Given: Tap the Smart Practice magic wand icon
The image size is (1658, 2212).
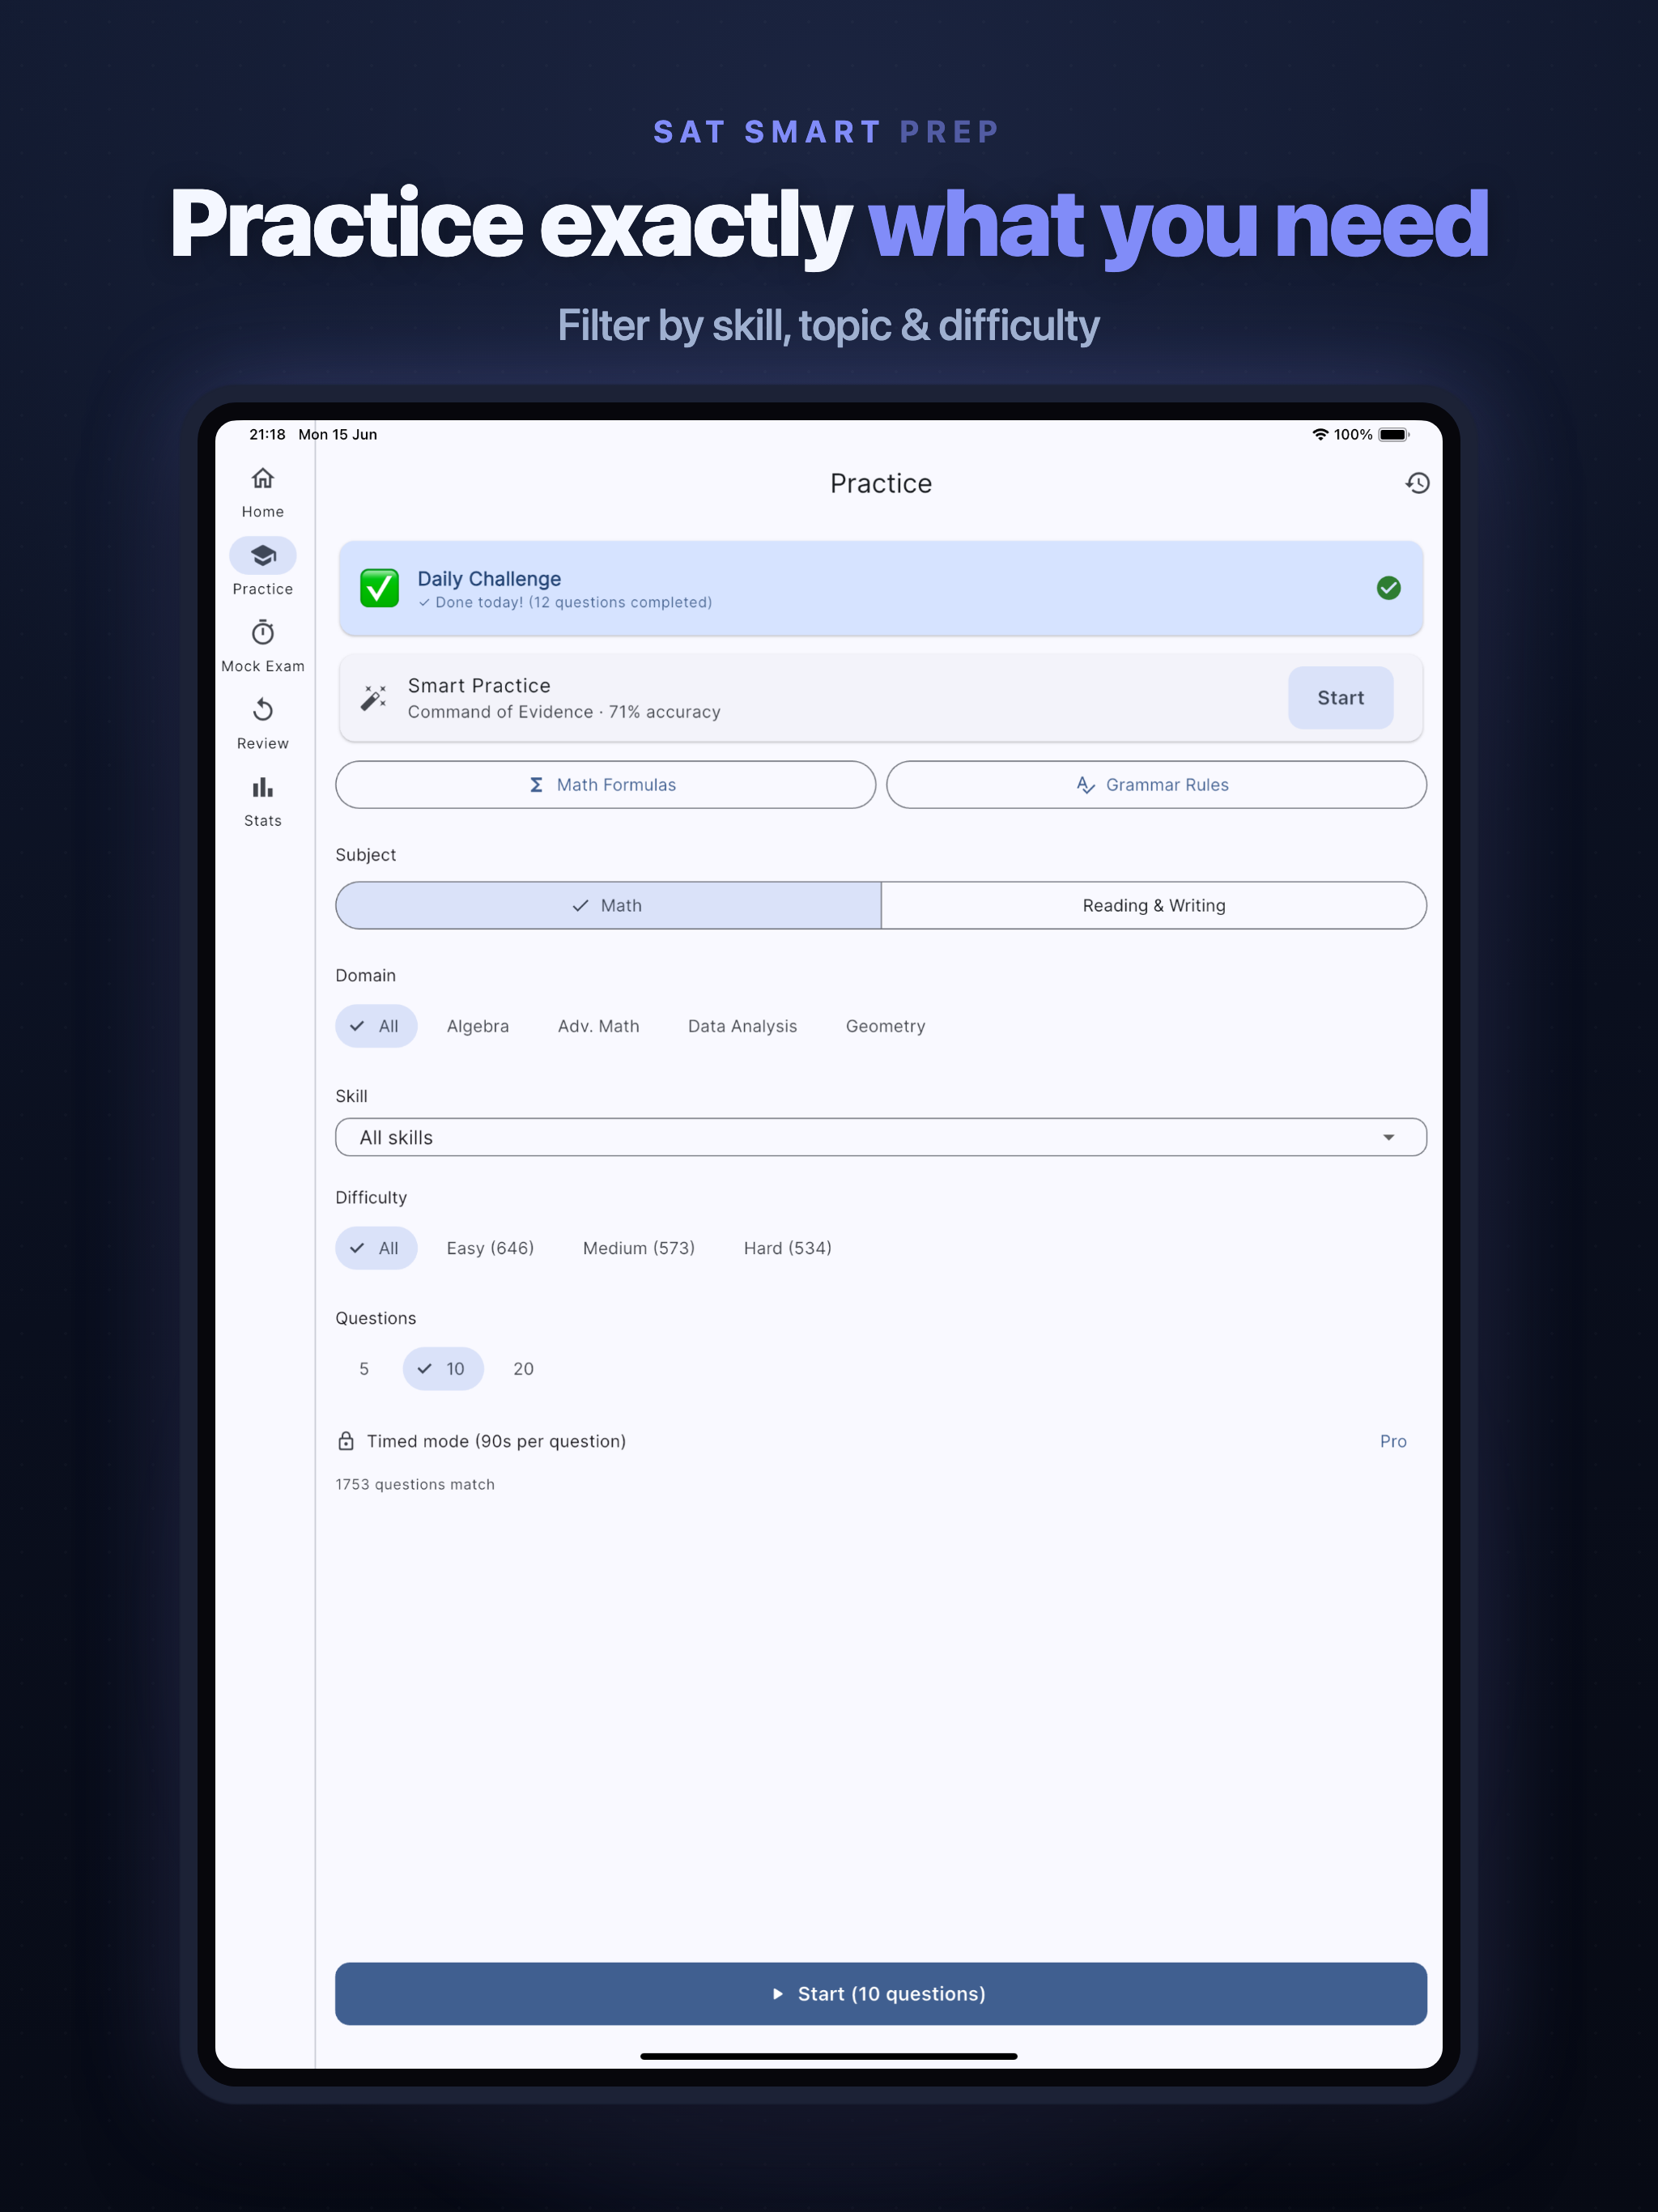Looking at the screenshot, I should point(374,698).
